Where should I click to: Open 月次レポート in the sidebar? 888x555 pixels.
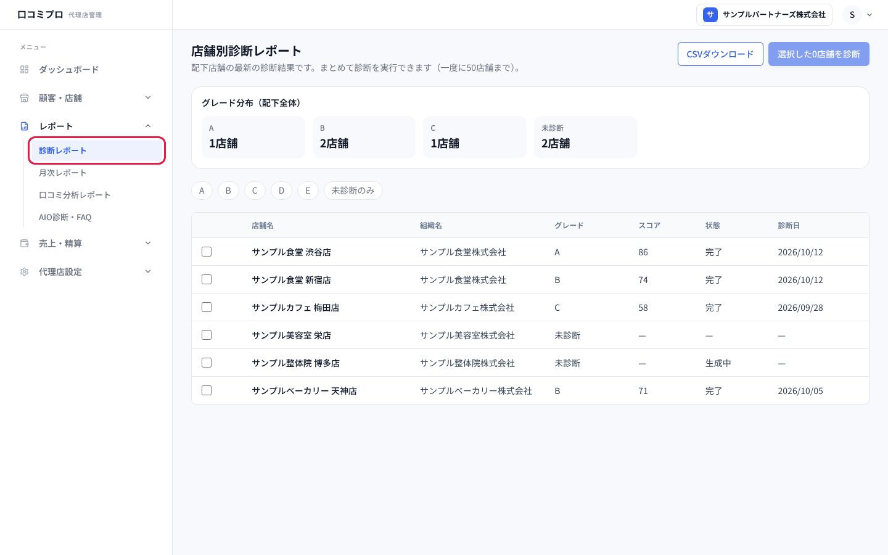[97, 173]
